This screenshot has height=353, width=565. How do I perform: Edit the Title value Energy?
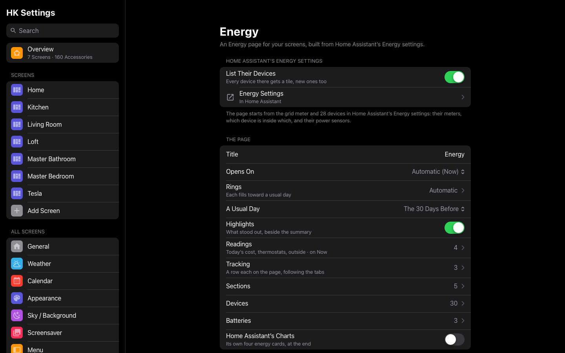point(454,155)
